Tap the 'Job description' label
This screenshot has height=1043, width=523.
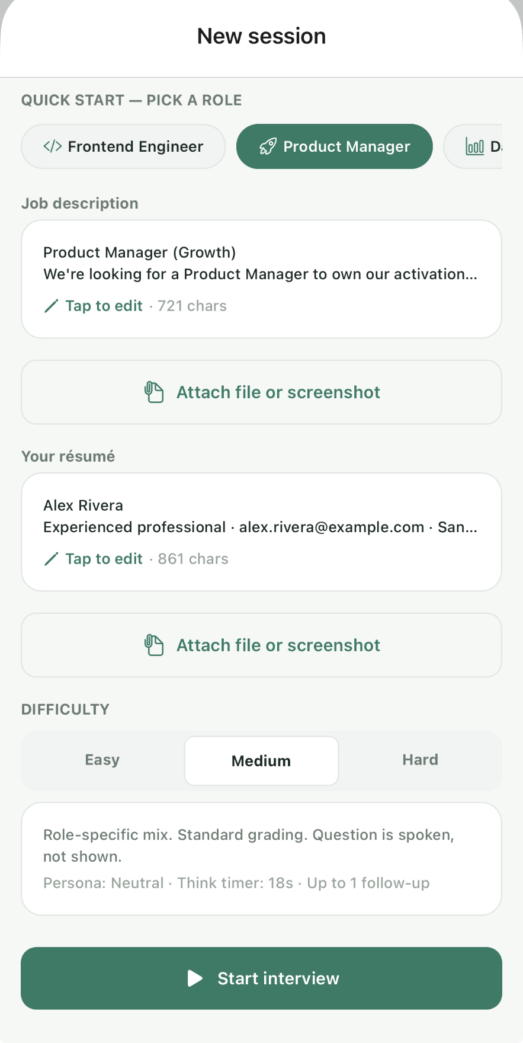pyautogui.click(x=80, y=203)
